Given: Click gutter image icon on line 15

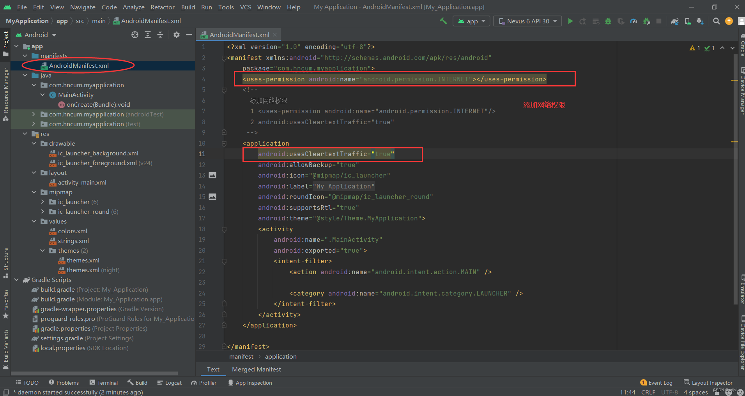Looking at the screenshot, I should tap(212, 197).
